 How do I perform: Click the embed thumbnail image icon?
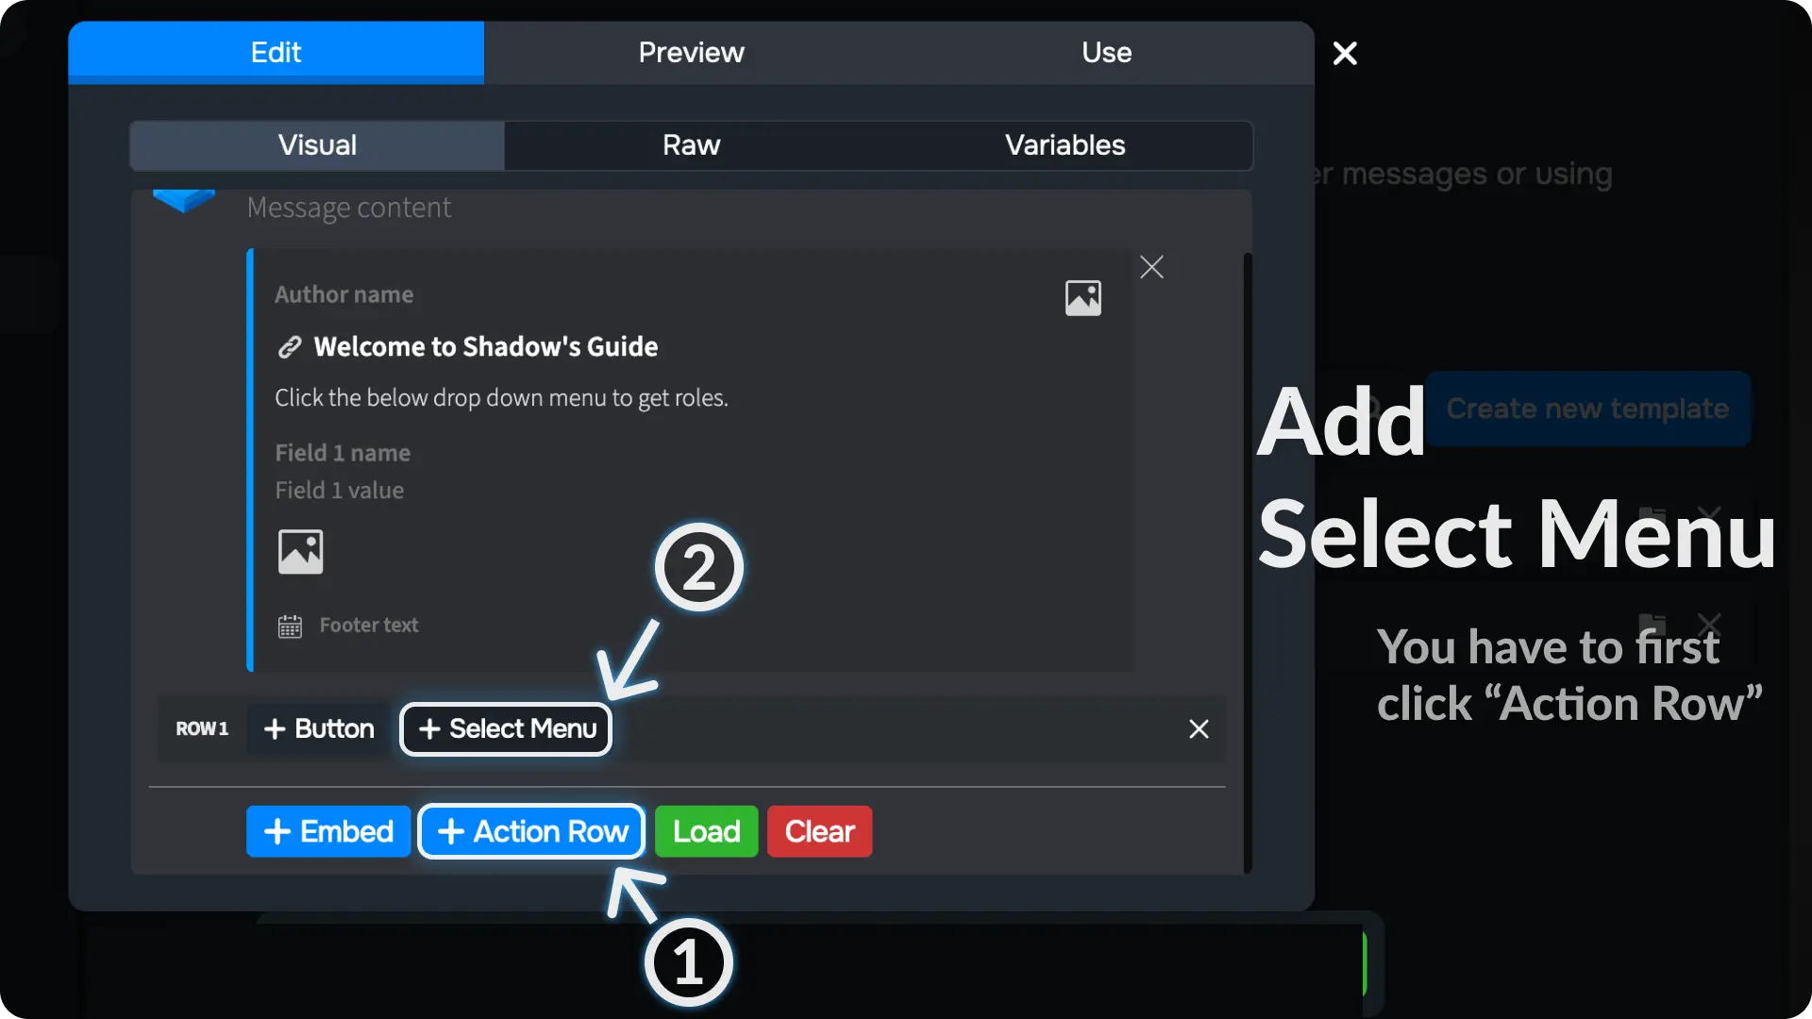(x=1082, y=298)
